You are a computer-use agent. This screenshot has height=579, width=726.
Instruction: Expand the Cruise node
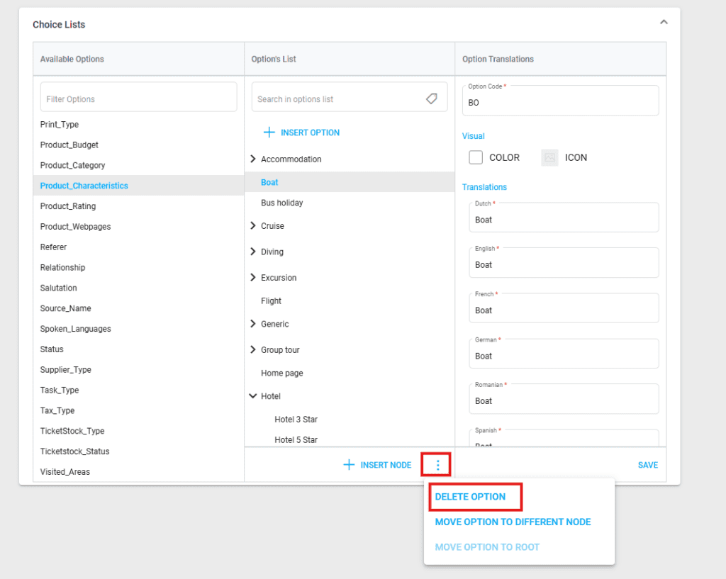(x=253, y=226)
